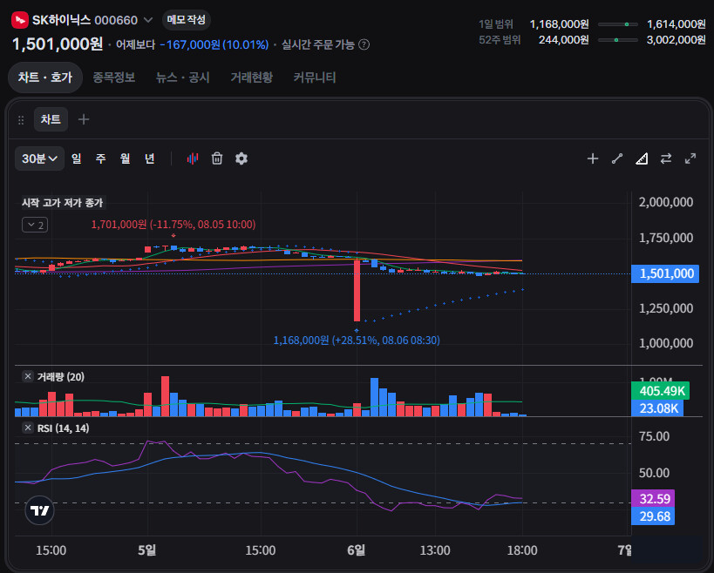714x573 pixels.
Task: Switch to the 종목정보 tab
Action: tap(114, 78)
